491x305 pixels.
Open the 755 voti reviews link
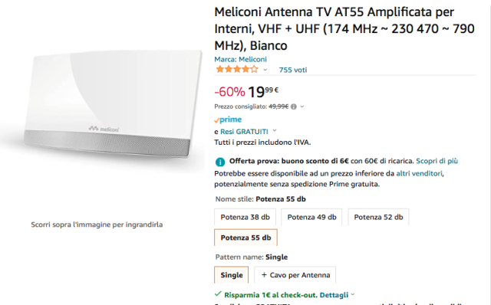(293, 70)
